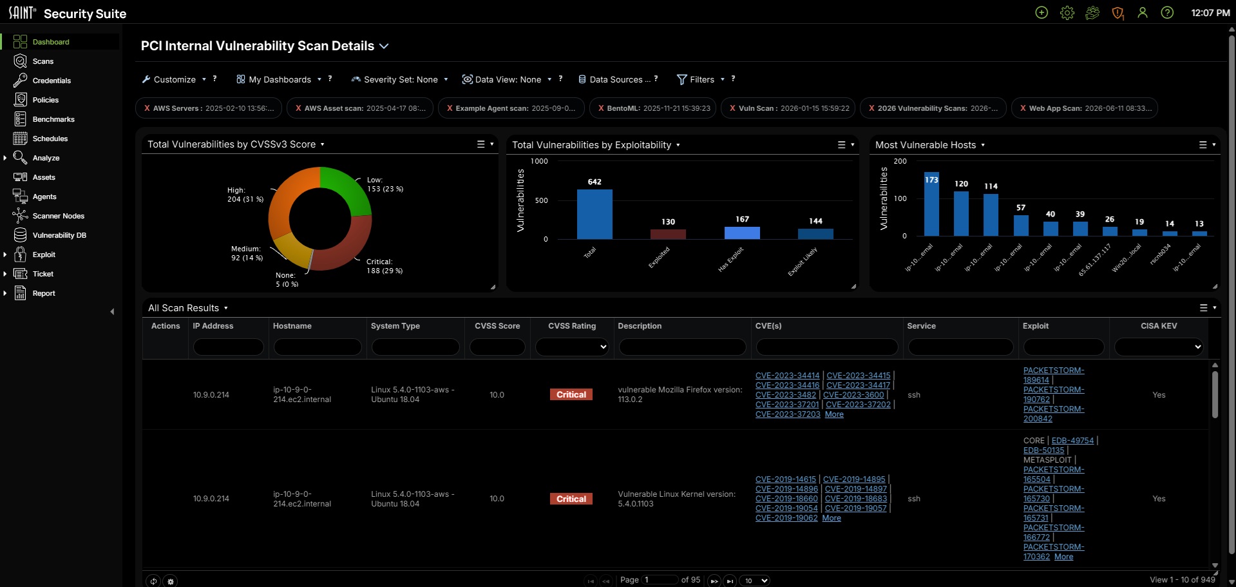Open the Total Vulnerabilities by CVSSv3 Score title dropdown
Screen dimensions: 1236x587
[322, 144]
